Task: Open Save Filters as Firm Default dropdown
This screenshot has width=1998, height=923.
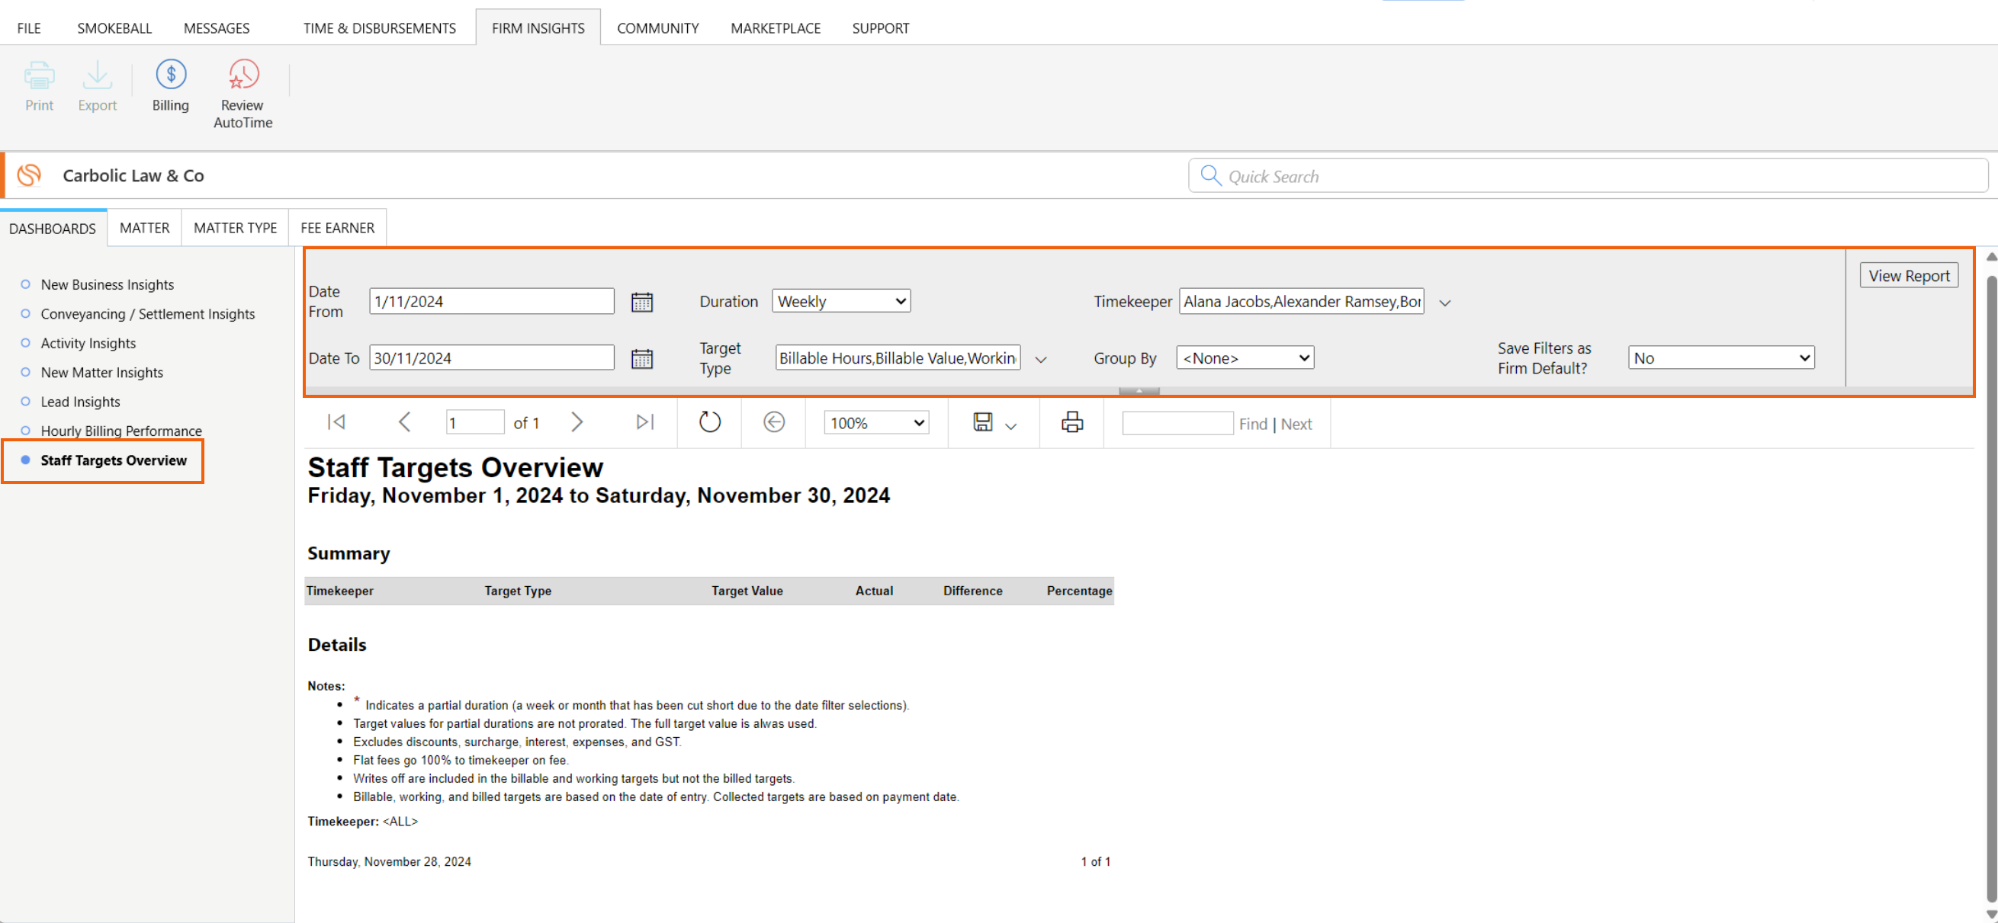Action: pyautogui.click(x=1720, y=358)
